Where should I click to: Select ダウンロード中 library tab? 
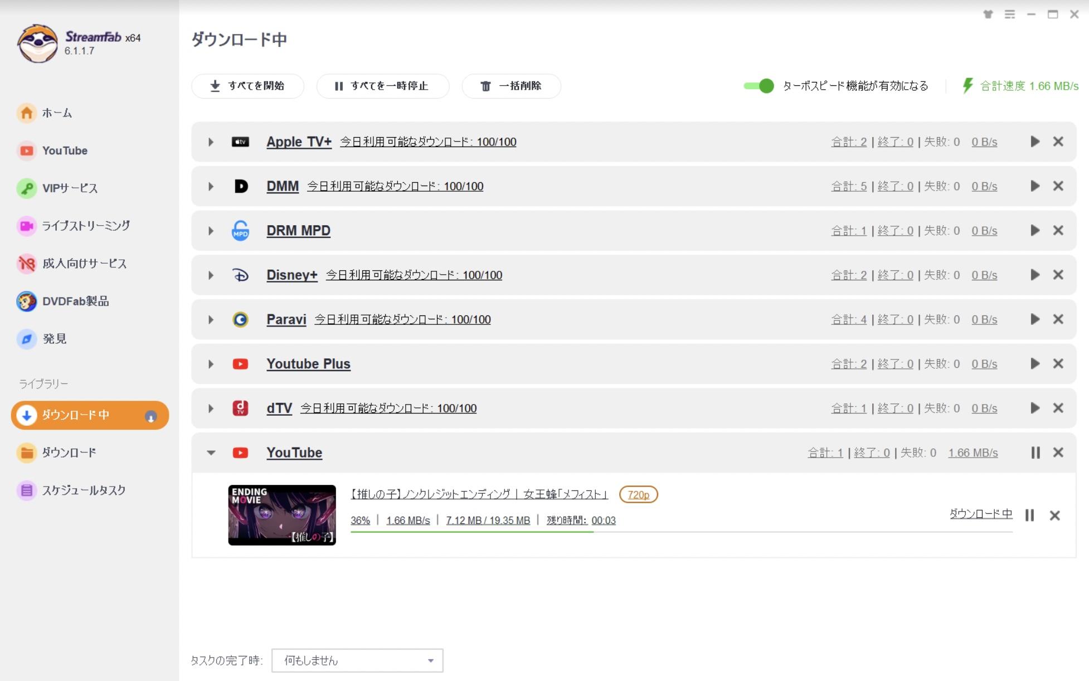pos(90,415)
